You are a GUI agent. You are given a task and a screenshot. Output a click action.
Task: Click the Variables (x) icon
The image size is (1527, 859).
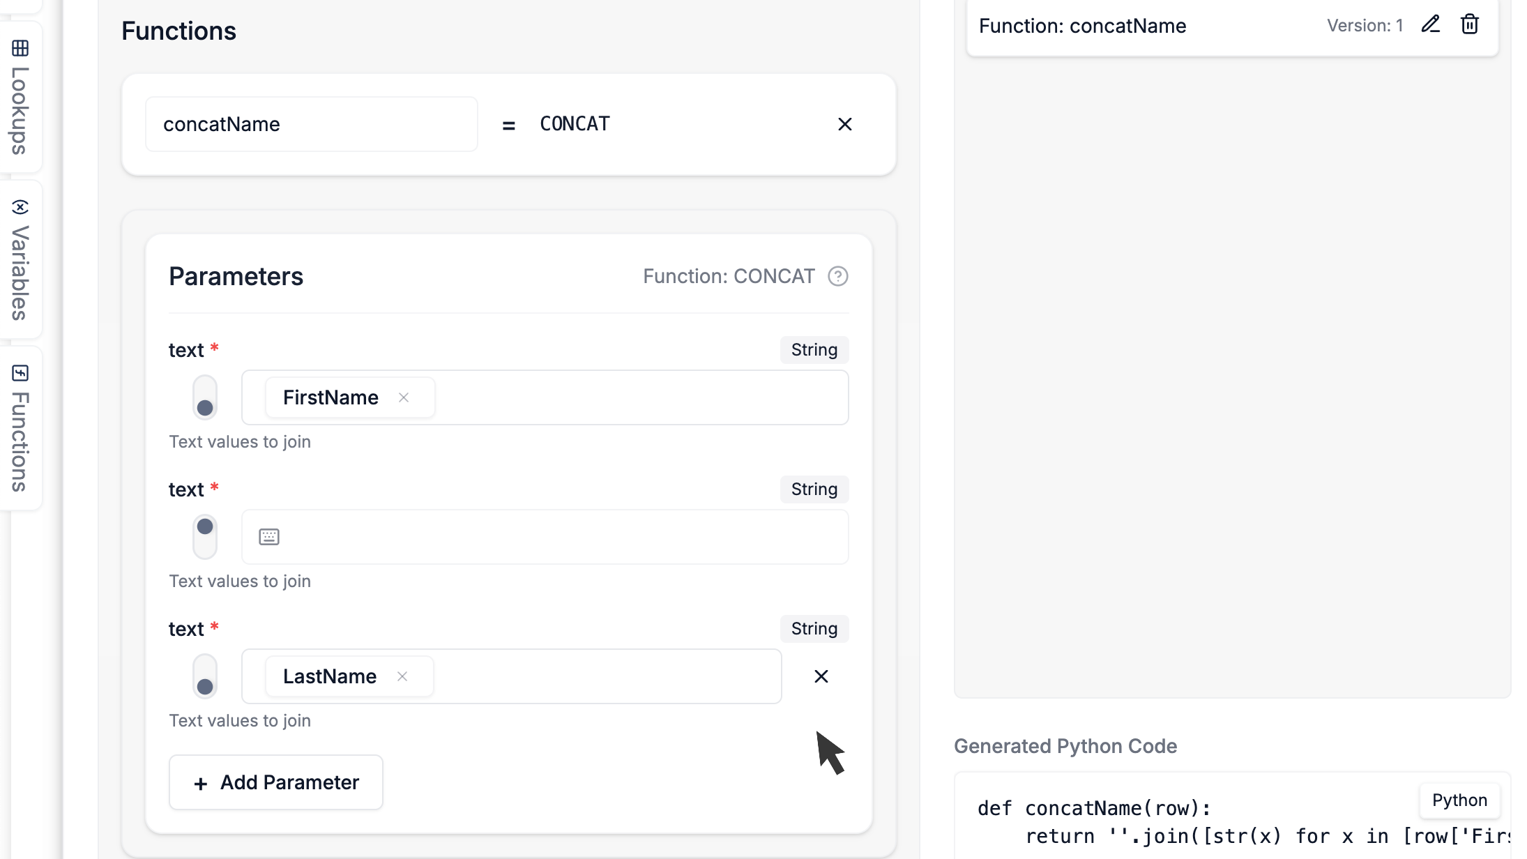coord(20,207)
